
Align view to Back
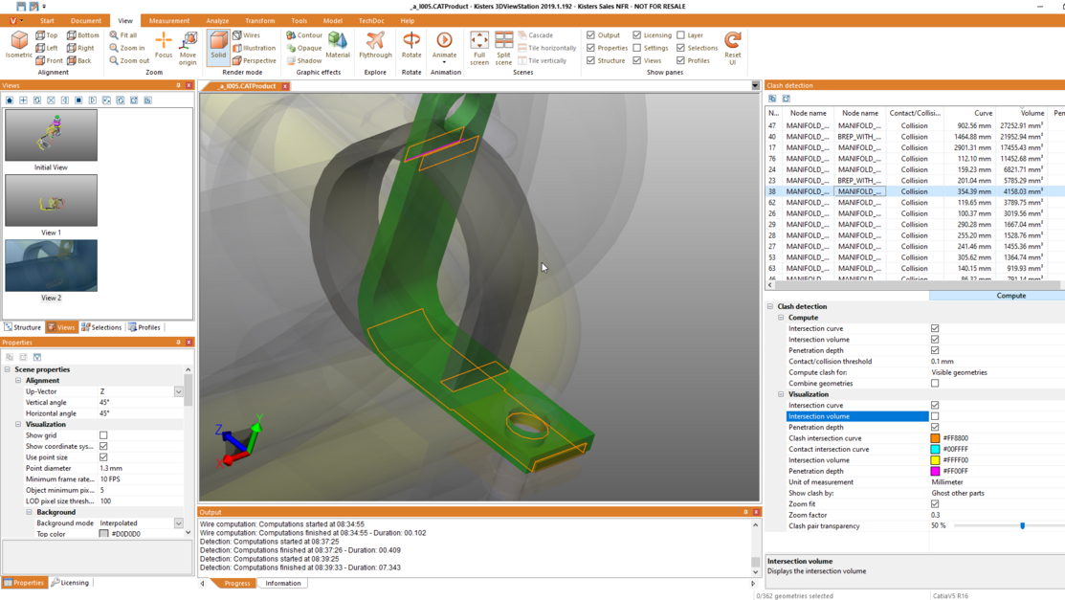78,60
